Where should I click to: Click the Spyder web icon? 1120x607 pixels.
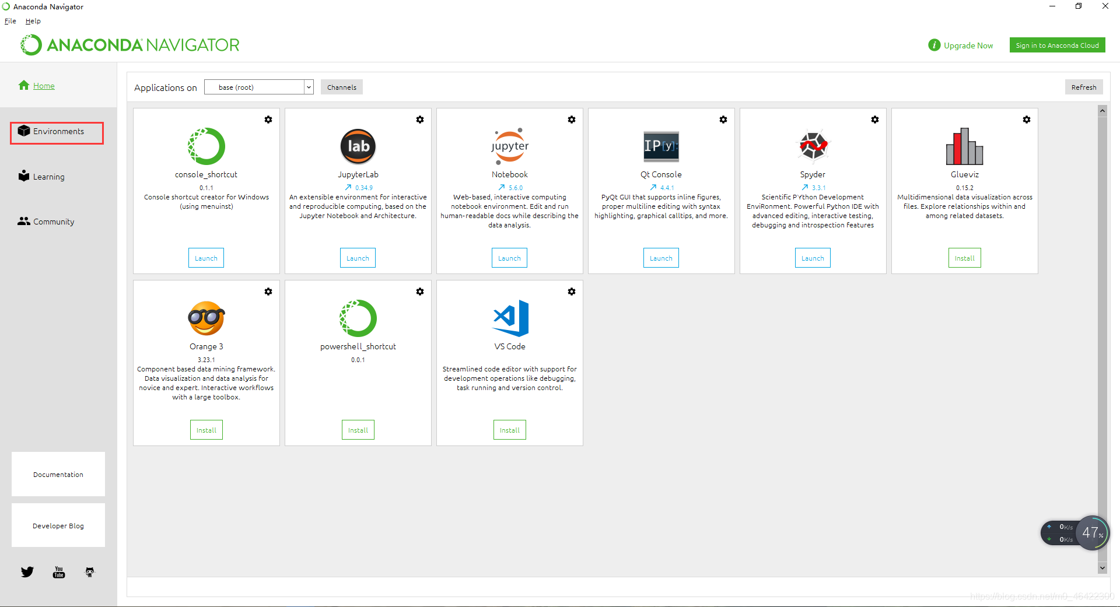(x=813, y=145)
